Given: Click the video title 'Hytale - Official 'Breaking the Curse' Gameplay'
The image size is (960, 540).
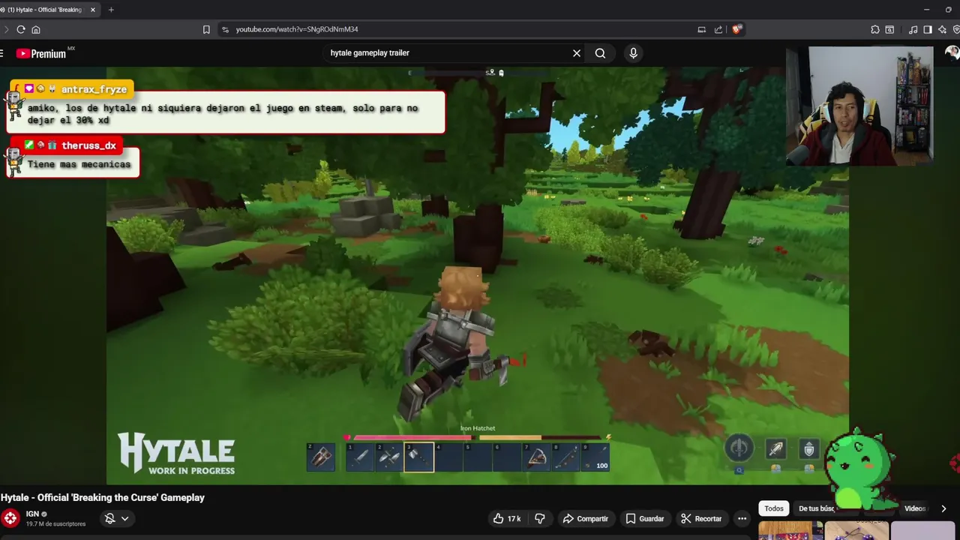Looking at the screenshot, I should [x=103, y=497].
